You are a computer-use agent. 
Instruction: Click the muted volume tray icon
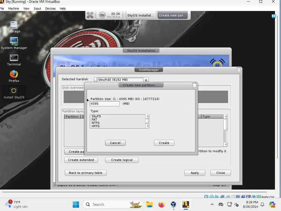click(x=237, y=204)
